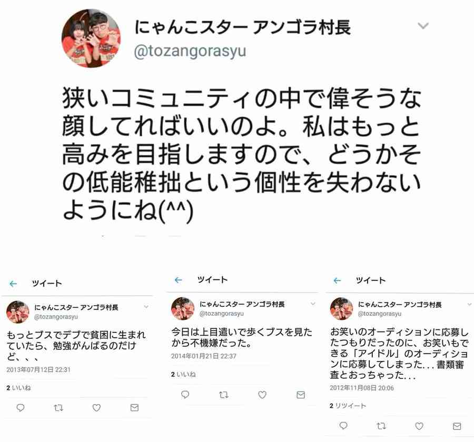Go back from the 2014 tweet panel
474x442 pixels.
click(179, 280)
